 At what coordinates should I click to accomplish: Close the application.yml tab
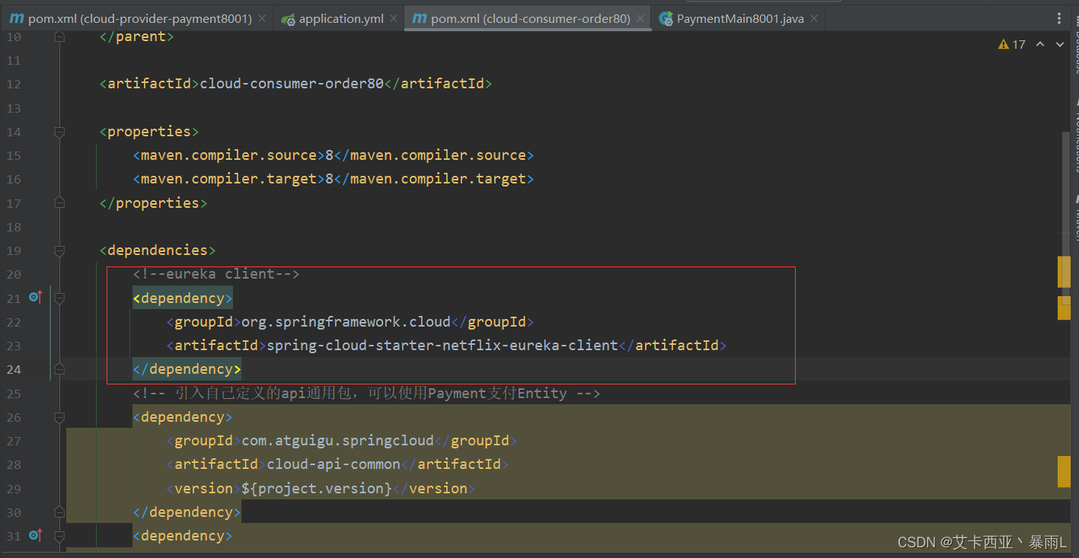coord(394,19)
